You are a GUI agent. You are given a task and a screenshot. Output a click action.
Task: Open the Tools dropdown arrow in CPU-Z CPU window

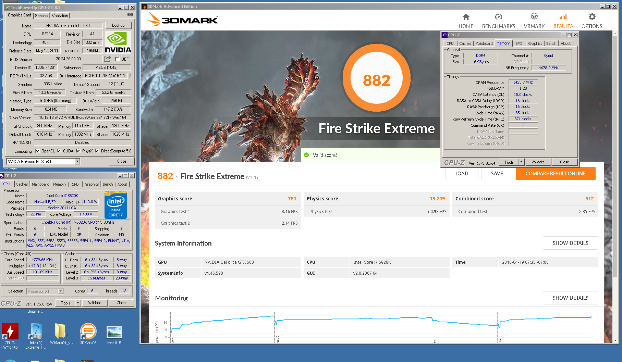pyautogui.click(x=78, y=302)
